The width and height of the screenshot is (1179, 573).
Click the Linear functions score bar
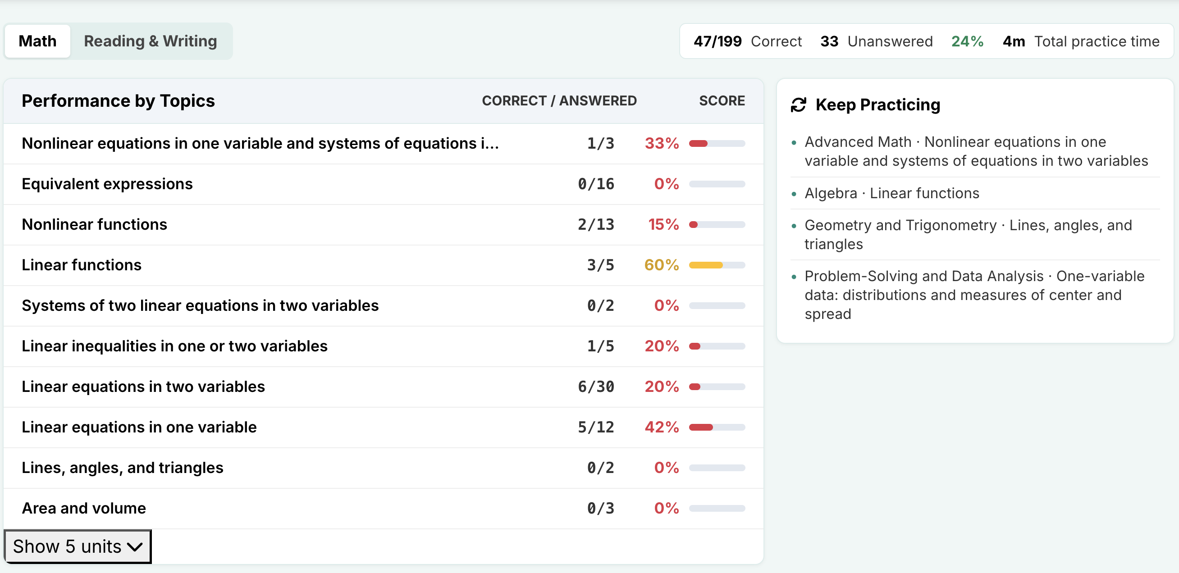pyautogui.click(x=717, y=265)
